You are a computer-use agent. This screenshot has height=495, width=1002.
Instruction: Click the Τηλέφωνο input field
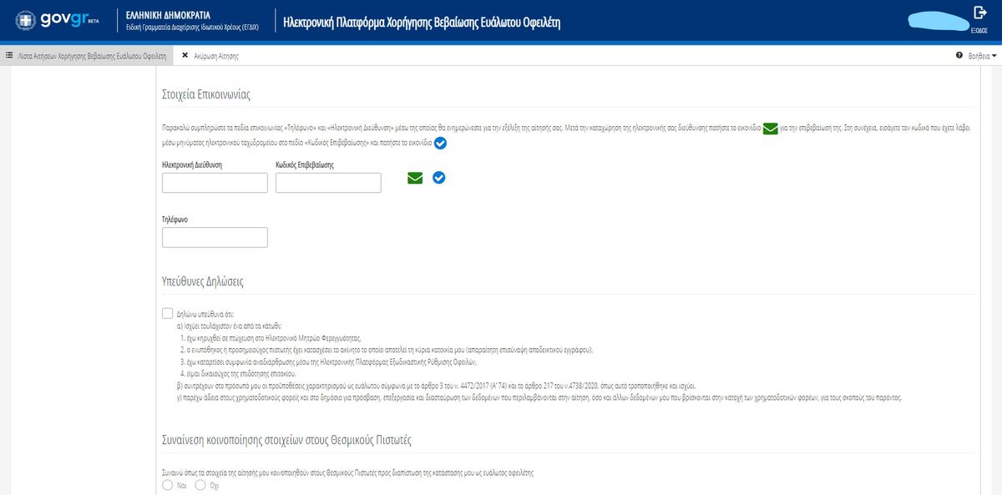click(215, 238)
